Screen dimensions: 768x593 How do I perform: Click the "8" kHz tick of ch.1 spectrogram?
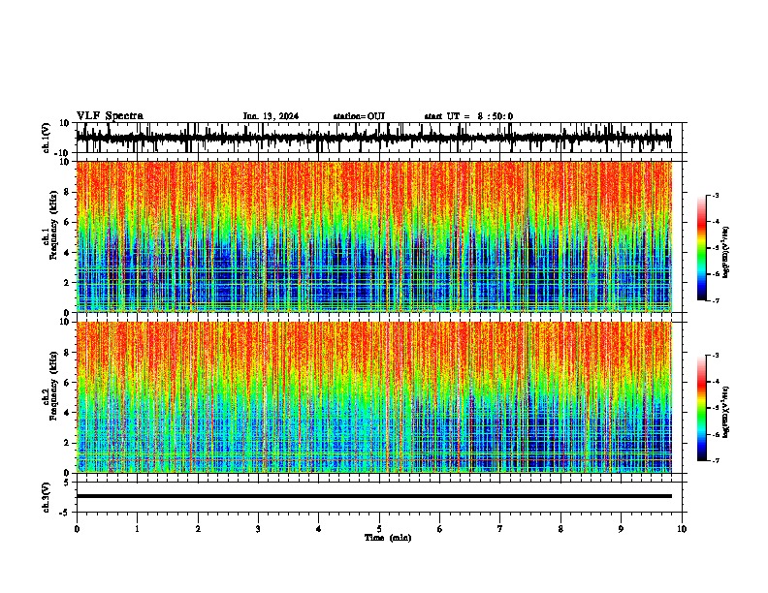[x=67, y=192]
